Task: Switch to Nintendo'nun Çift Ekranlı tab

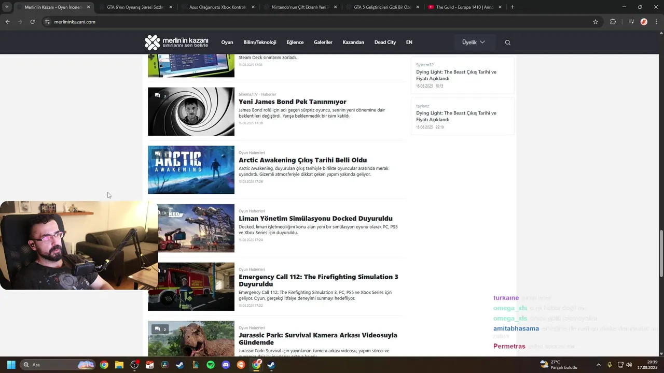Action: click(299, 7)
